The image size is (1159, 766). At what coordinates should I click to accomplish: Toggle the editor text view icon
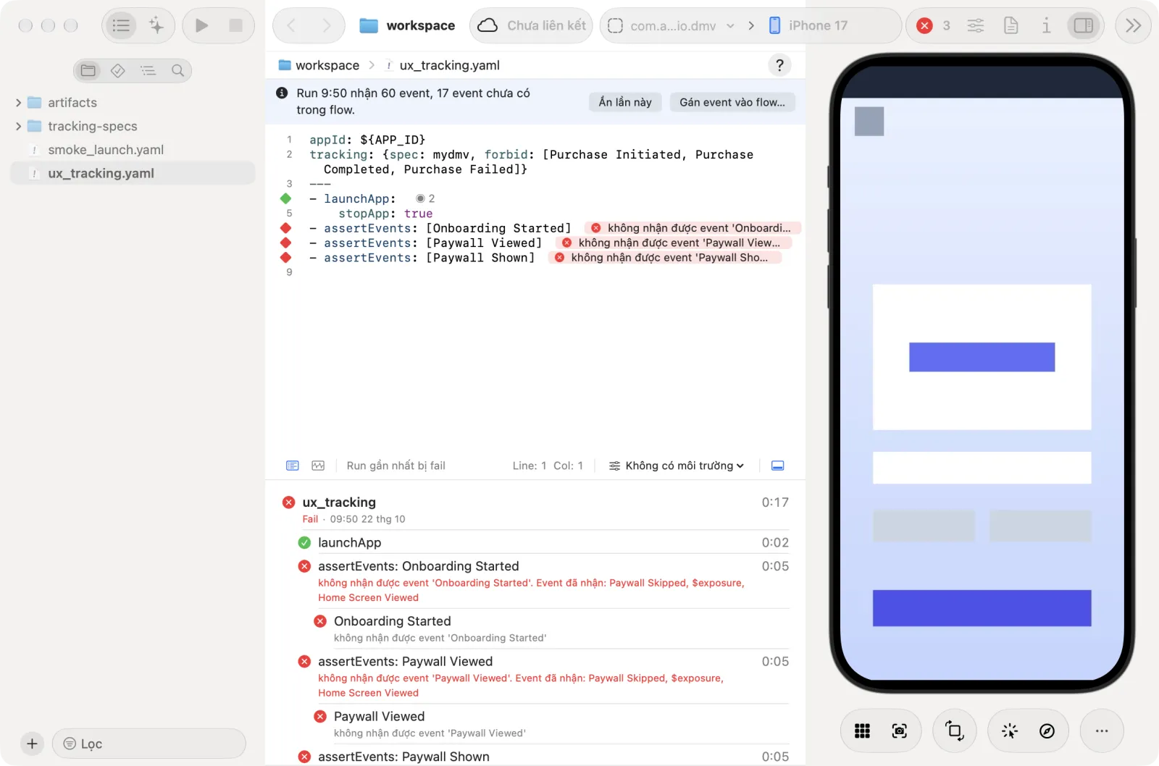(x=293, y=466)
